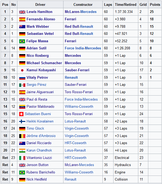The height and width of the screenshot is (184, 162).
Task: Click the Constructor column header
Action: click(83, 4)
